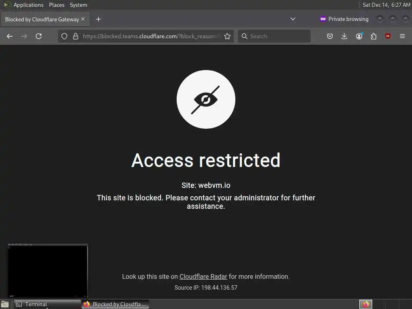Open the System menu

click(x=78, y=5)
